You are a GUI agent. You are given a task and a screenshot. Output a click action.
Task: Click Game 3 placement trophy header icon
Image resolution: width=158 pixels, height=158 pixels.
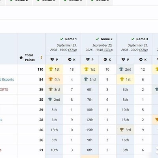tap(123, 60)
